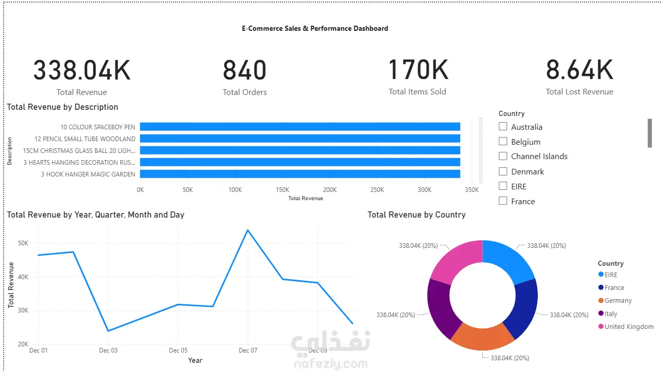The width and height of the screenshot is (661, 371).
Task: Check the Belgium country filter
Action: [503, 141]
